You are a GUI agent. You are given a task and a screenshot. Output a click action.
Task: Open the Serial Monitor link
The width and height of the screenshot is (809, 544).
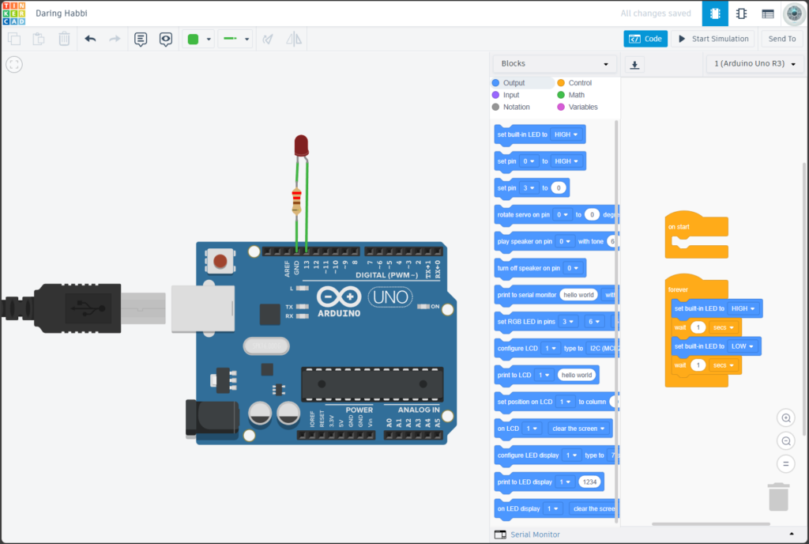click(535, 535)
